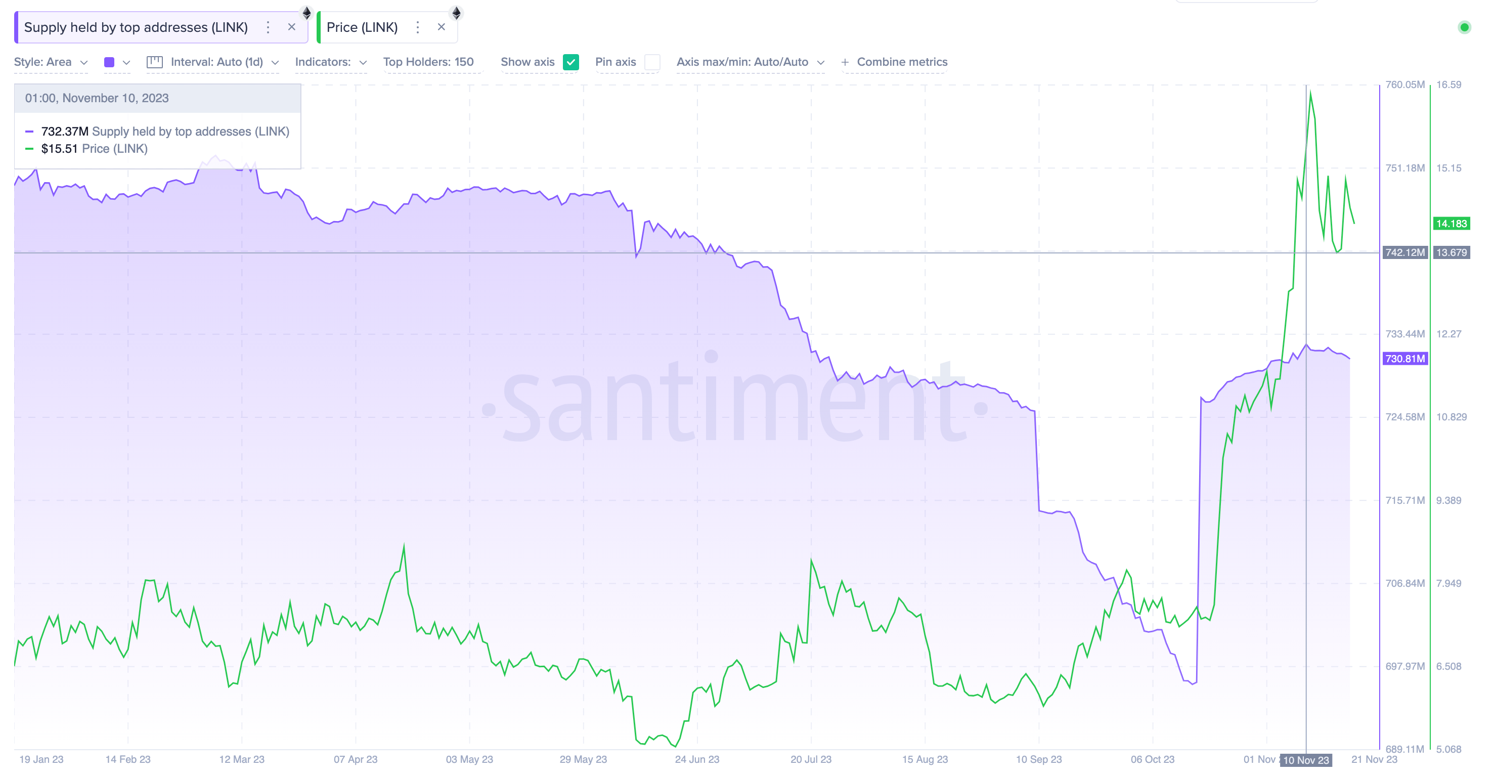
Task: Click Ethereum icon above Price (LINK) tab
Action: pos(456,12)
